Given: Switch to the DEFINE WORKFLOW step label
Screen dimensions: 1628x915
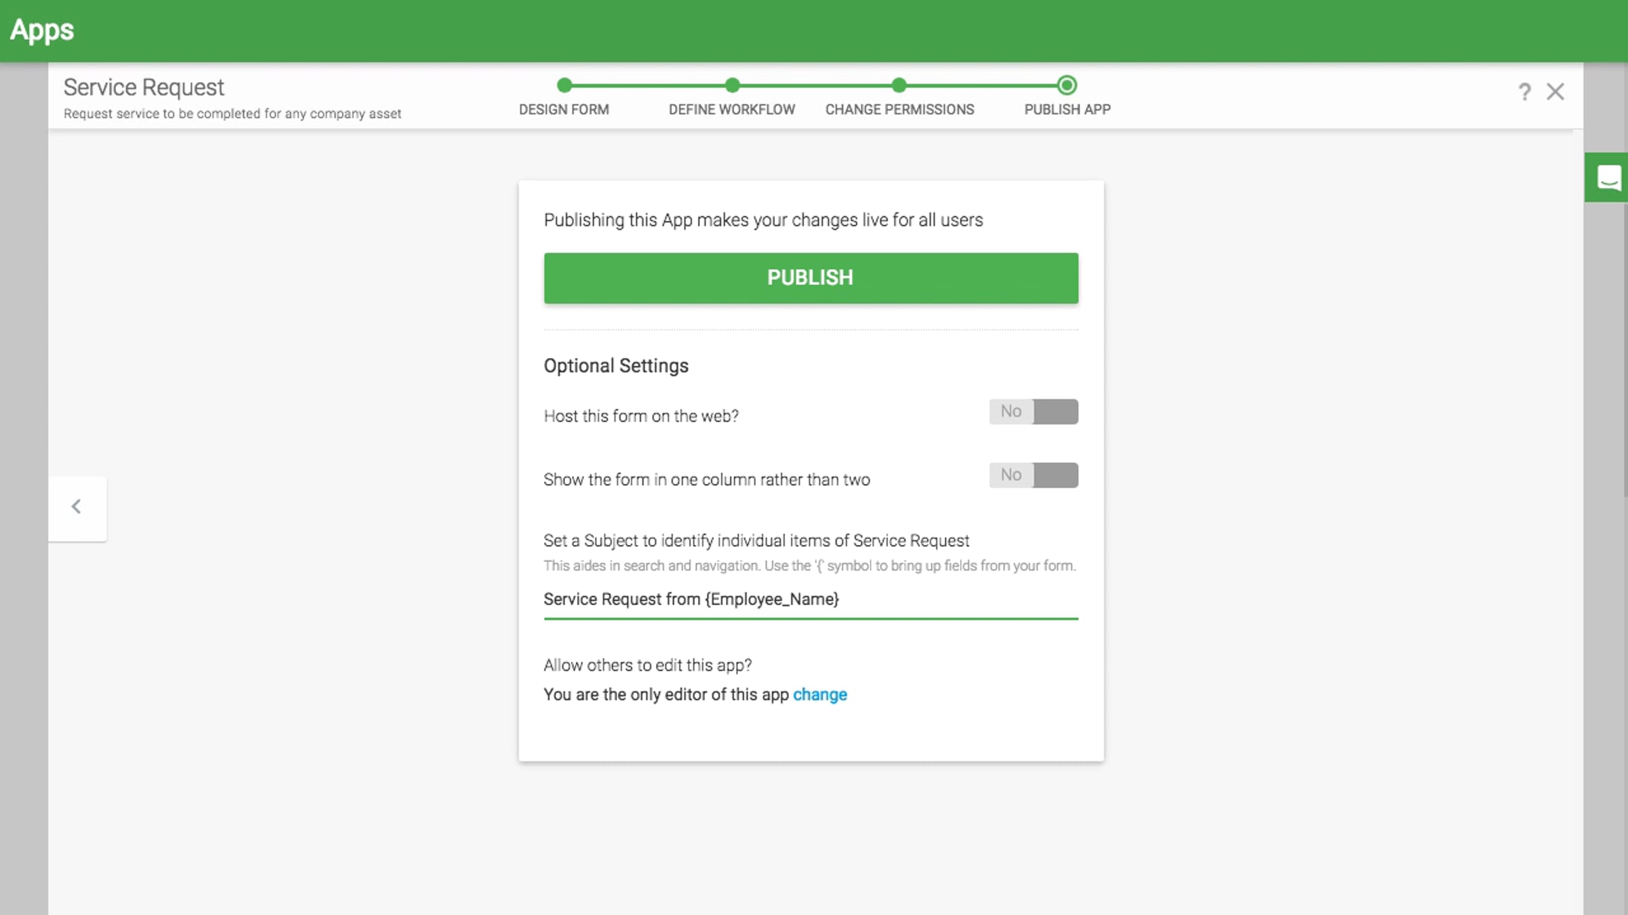Looking at the screenshot, I should tap(732, 110).
